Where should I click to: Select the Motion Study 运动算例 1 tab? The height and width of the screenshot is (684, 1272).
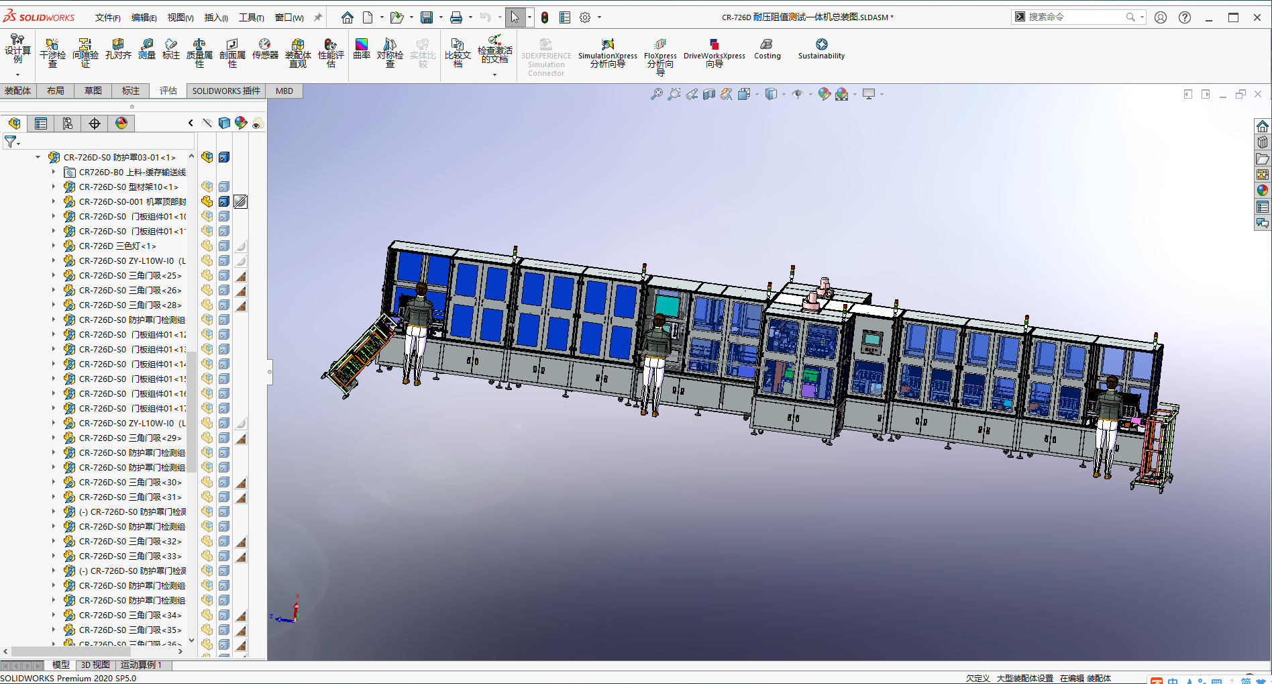[x=142, y=665]
